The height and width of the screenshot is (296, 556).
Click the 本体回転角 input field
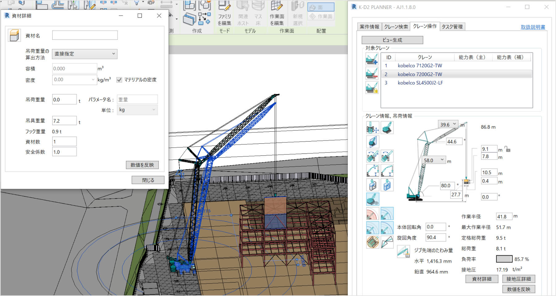pyautogui.click(x=436, y=227)
